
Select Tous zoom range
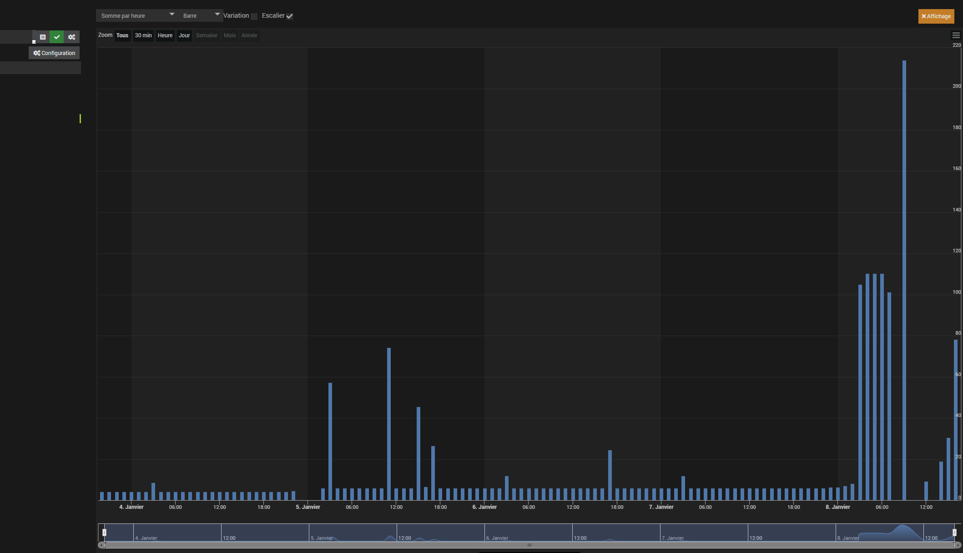tap(122, 35)
